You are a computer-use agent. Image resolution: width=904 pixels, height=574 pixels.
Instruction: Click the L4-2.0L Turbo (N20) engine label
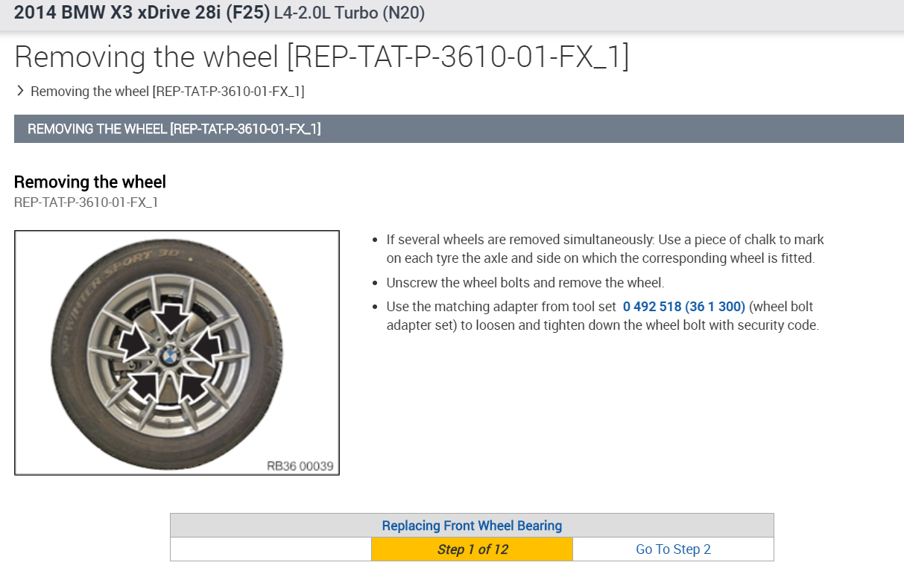[x=350, y=13]
